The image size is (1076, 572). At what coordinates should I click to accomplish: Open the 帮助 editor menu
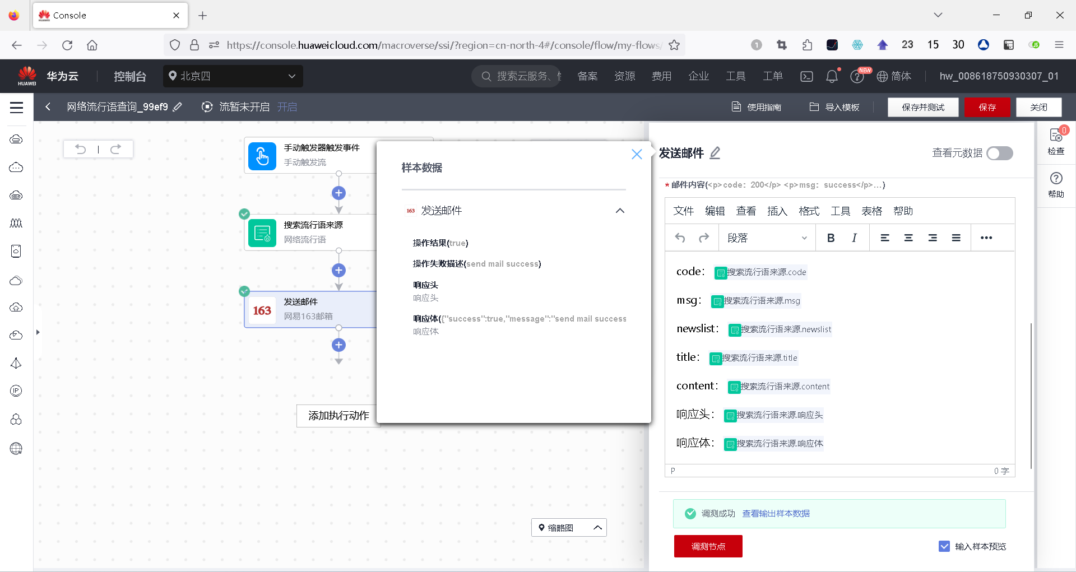pos(903,211)
